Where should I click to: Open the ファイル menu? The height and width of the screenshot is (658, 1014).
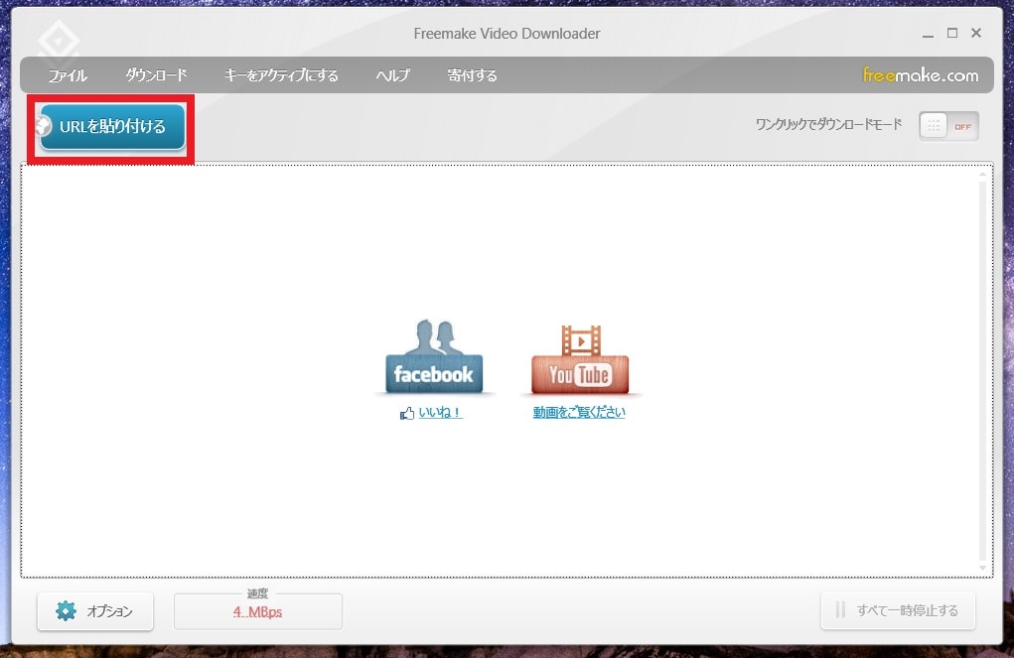click(68, 75)
